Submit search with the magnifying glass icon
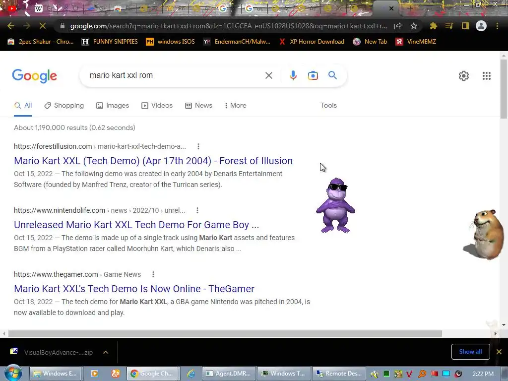 pyautogui.click(x=332, y=75)
